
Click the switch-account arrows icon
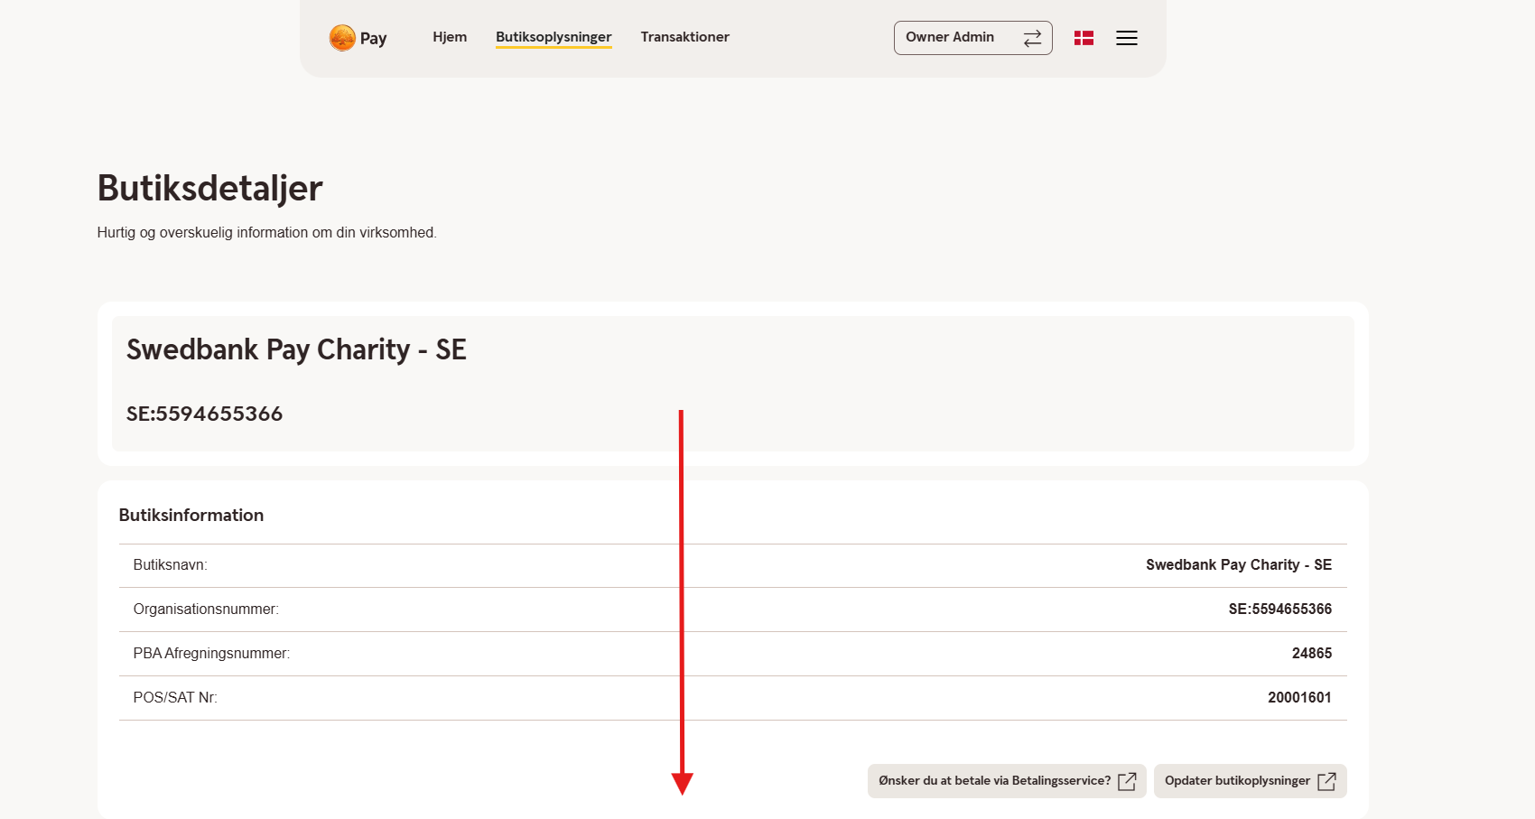point(1032,38)
